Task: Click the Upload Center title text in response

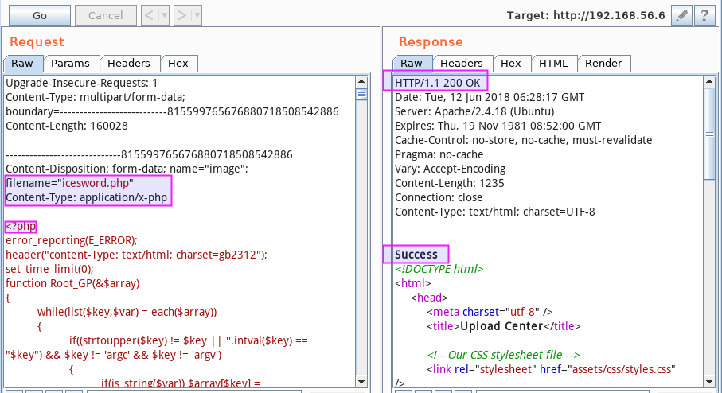Action: tap(502, 326)
